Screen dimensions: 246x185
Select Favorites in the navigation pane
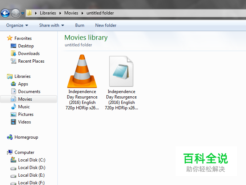click(x=23, y=38)
